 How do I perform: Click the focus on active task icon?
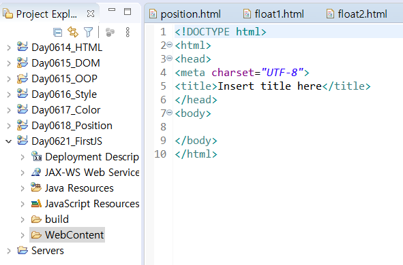click(110, 32)
